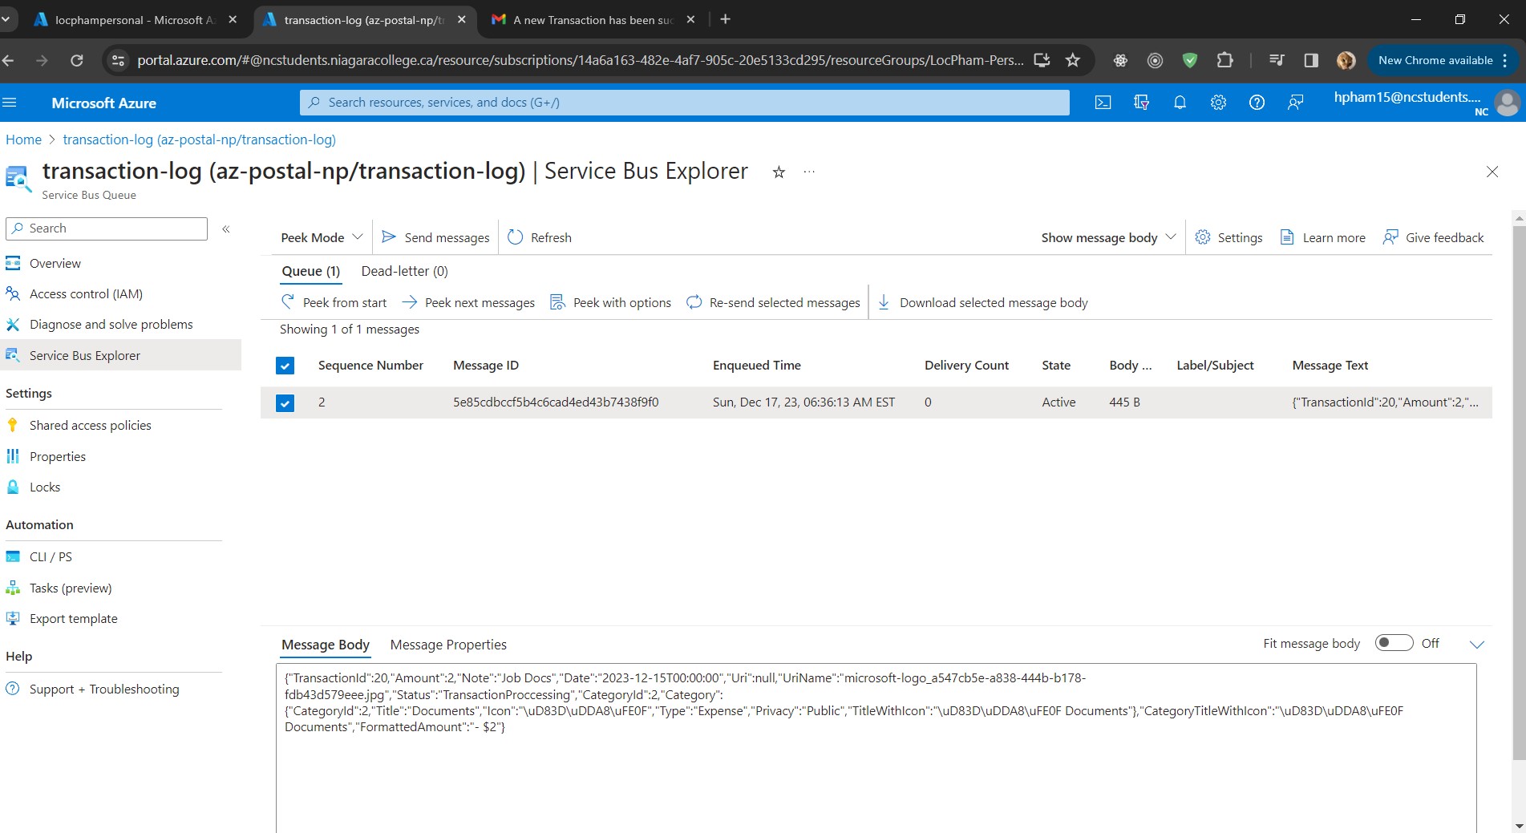This screenshot has width=1526, height=833.
Task: Reload the page in Chrome
Action: pos(77,60)
